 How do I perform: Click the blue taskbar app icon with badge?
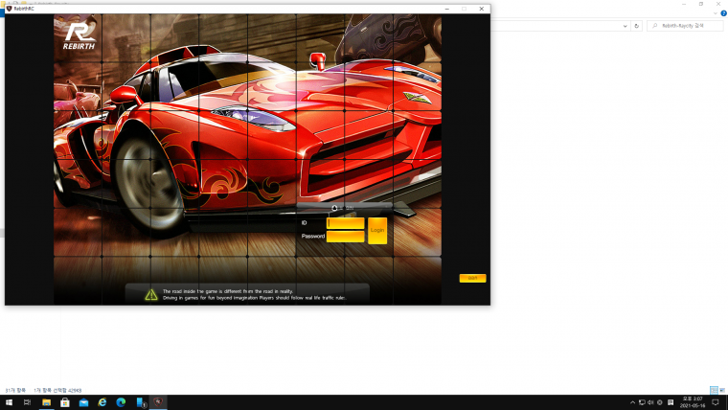tap(140, 402)
